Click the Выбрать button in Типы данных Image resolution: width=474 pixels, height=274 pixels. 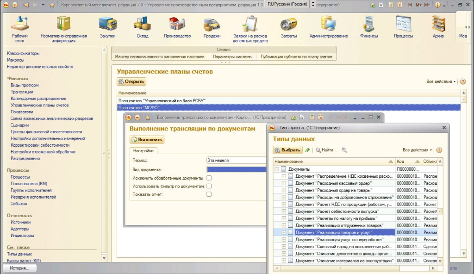(288, 150)
